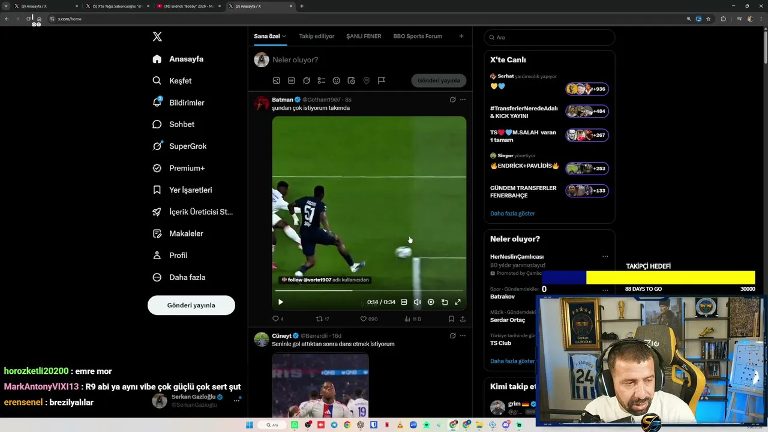
Task: Open the Endrick "Bobby" 2026 YouTube browser tab
Action: [188, 6]
